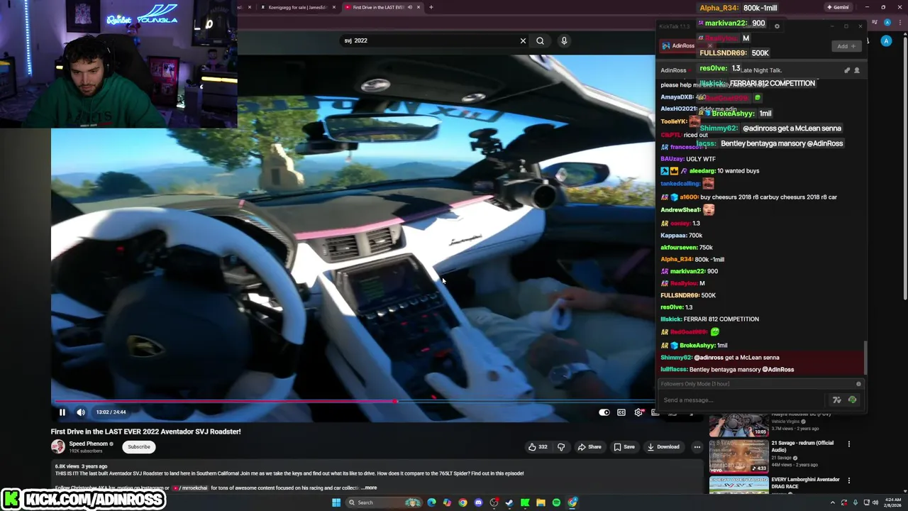Click the username Kappaaa: in chat
908x511 pixels.
click(x=674, y=235)
